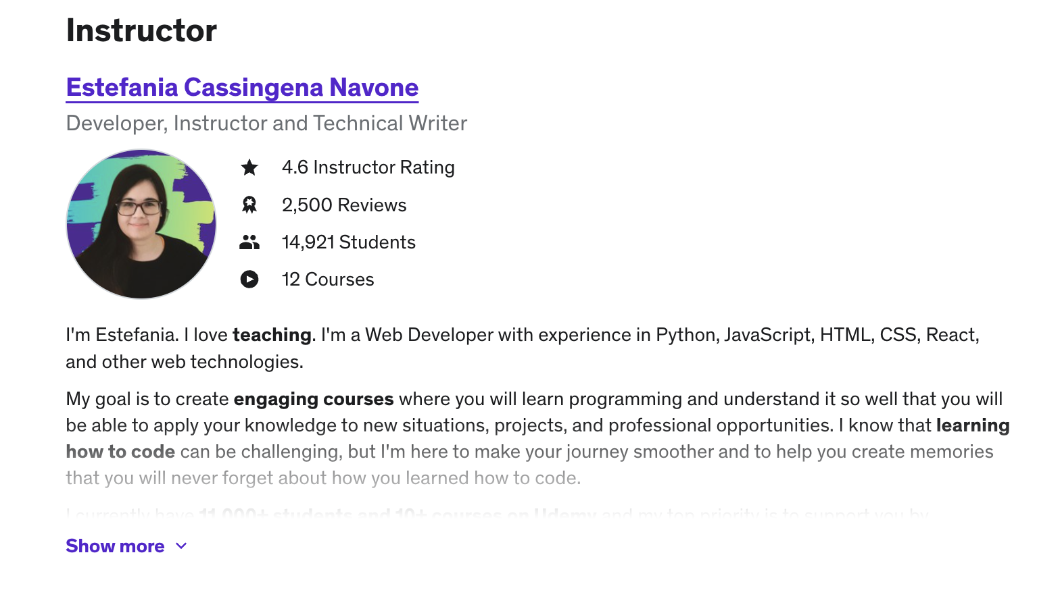1060x609 pixels.
Task: Click the 'never forget about how you learned' line
Action: [x=323, y=478]
